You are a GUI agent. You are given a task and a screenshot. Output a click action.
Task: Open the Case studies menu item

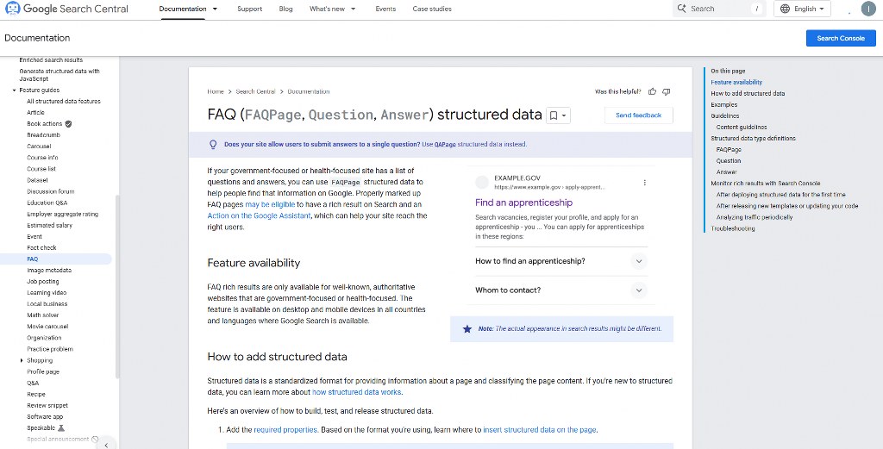(x=432, y=9)
